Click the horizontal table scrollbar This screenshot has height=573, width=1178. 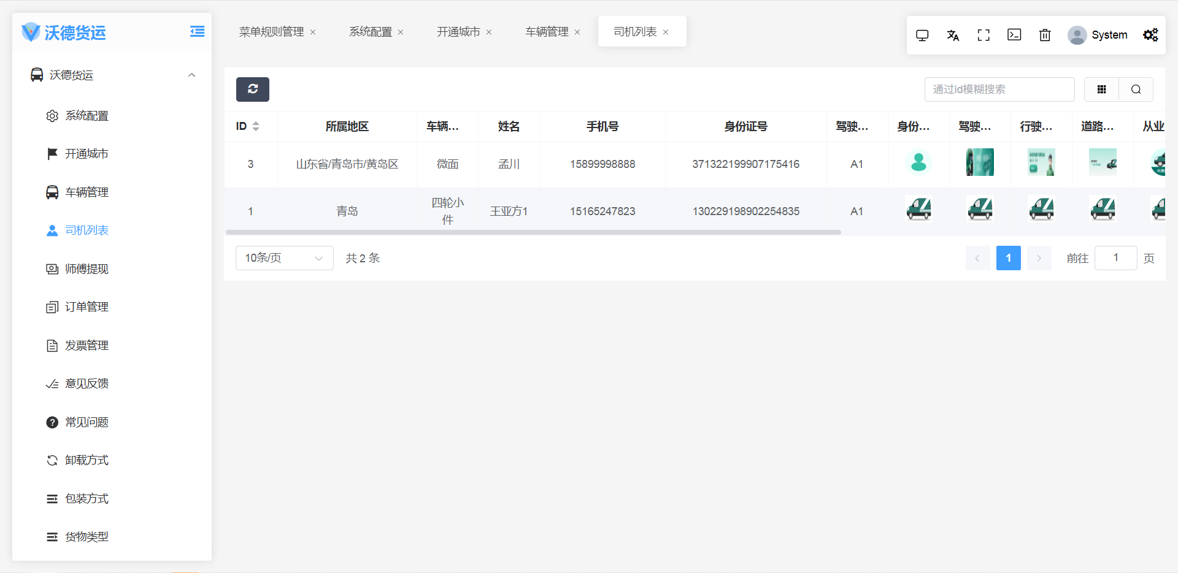pos(533,232)
